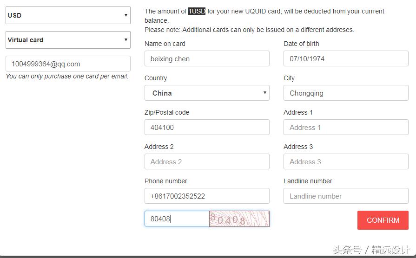This screenshot has width=416, height=258.
Task: Click the Landline number field
Action: [x=346, y=196]
